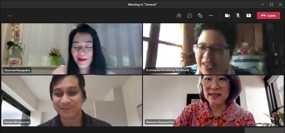Open the meeting chat panel

[x=189, y=16]
